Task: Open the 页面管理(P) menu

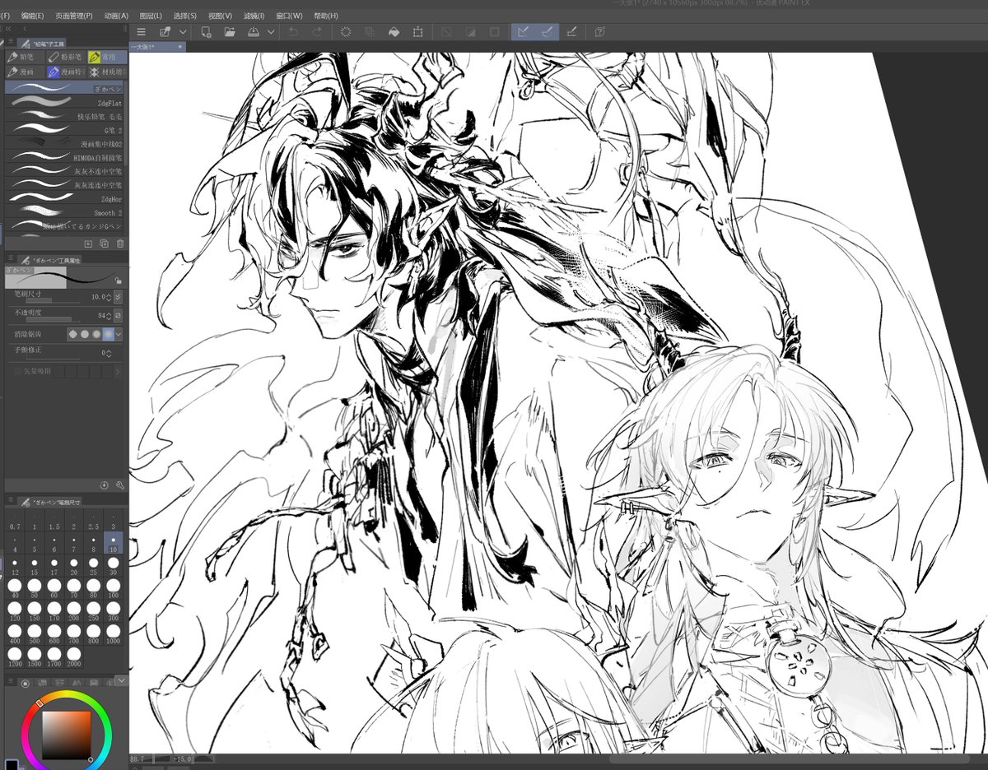Action: click(x=73, y=16)
